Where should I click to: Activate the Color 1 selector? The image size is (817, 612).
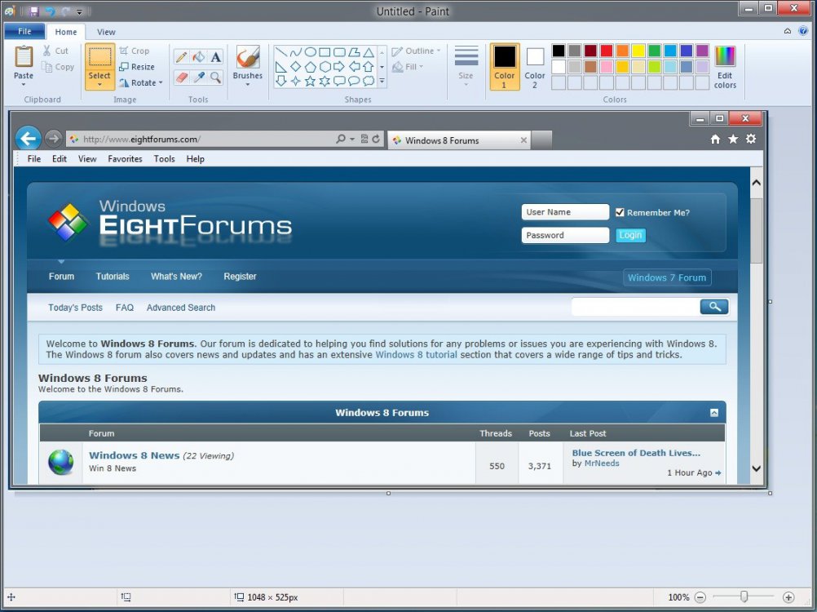[505, 66]
